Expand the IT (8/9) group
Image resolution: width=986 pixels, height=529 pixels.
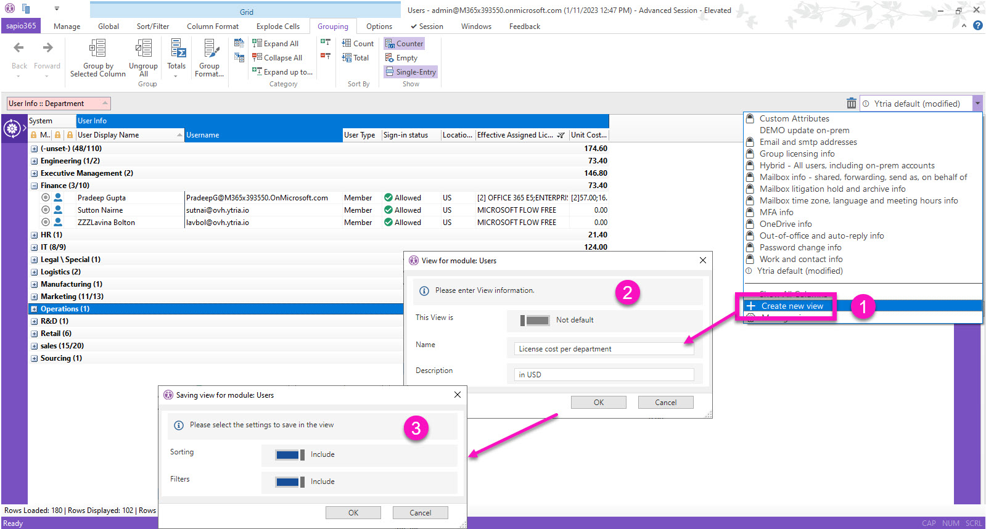pyautogui.click(x=35, y=247)
